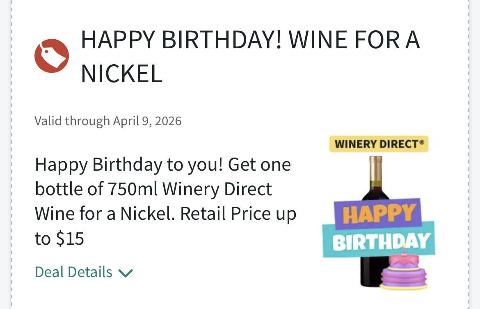Viewport: 480px width, 309px height.
Task: Click the red price tag icon
Action: coord(52,56)
